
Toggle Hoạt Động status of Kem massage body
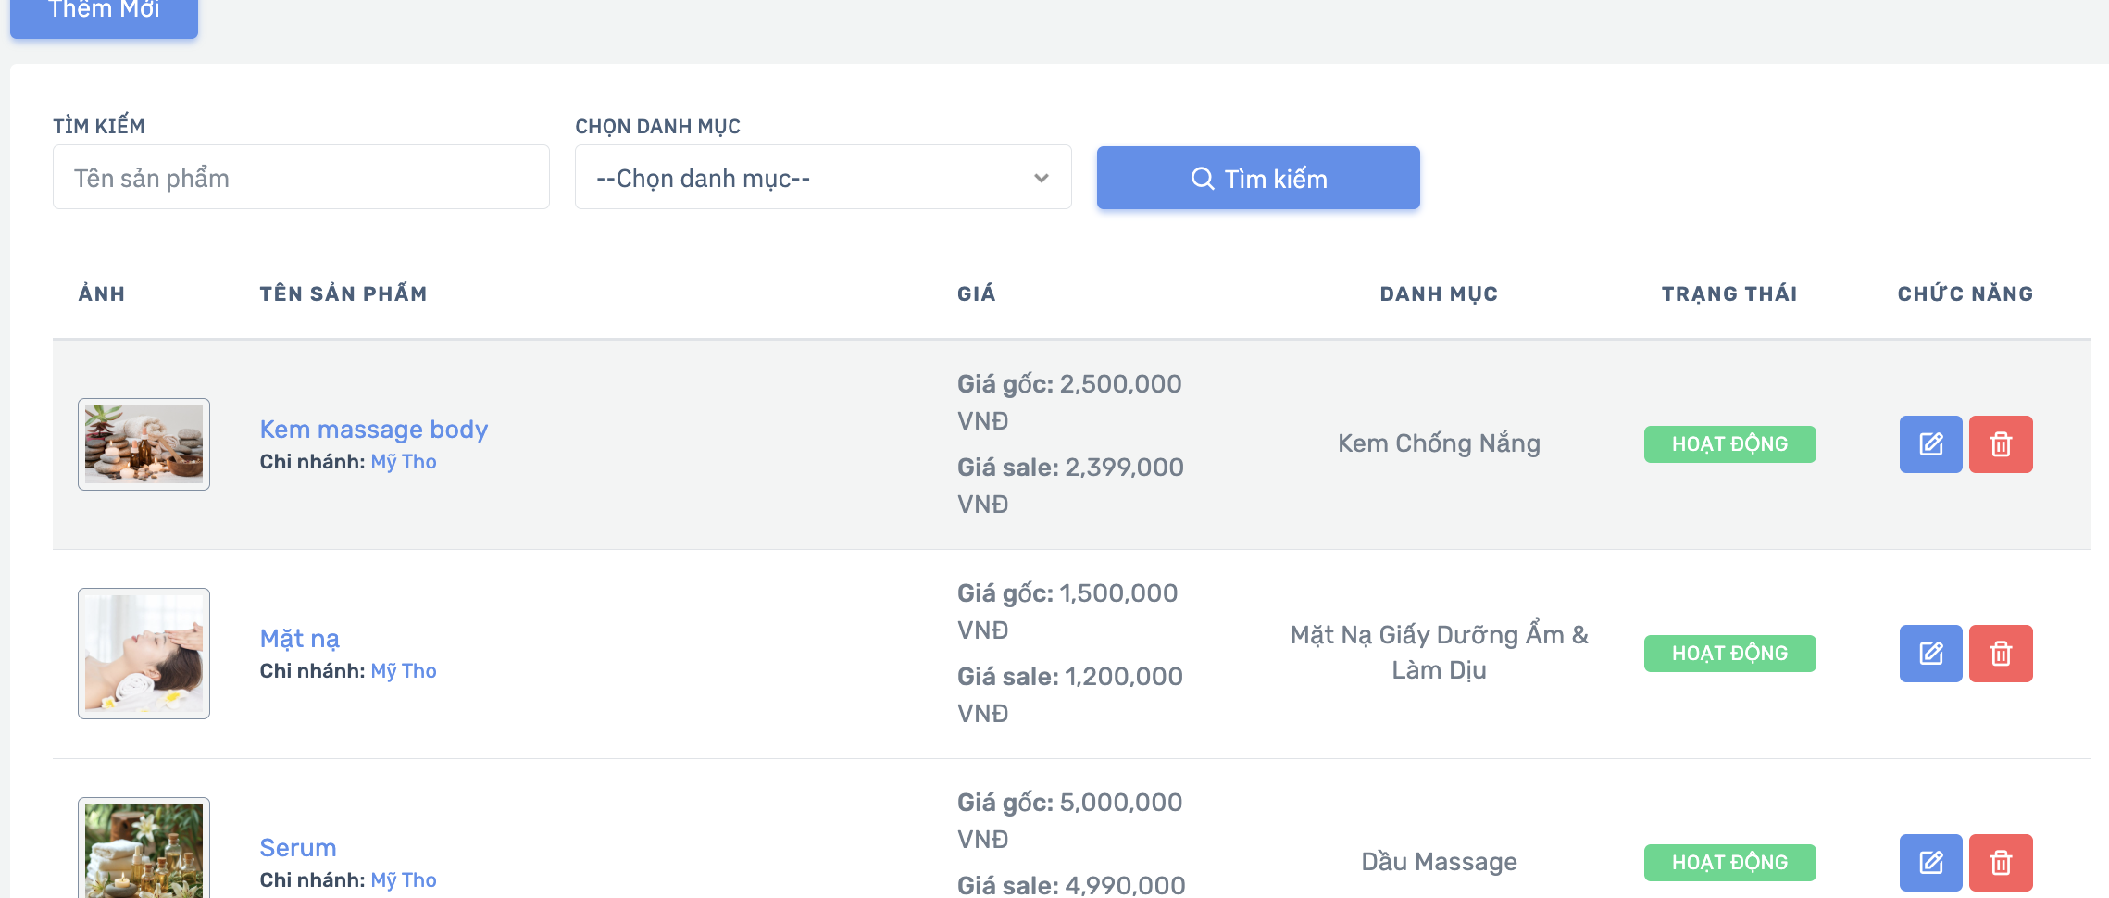tap(1729, 444)
